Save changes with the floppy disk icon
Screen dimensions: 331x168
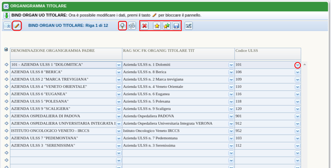(176, 26)
